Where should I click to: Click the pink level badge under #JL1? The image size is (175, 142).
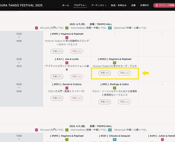point(67,63)
